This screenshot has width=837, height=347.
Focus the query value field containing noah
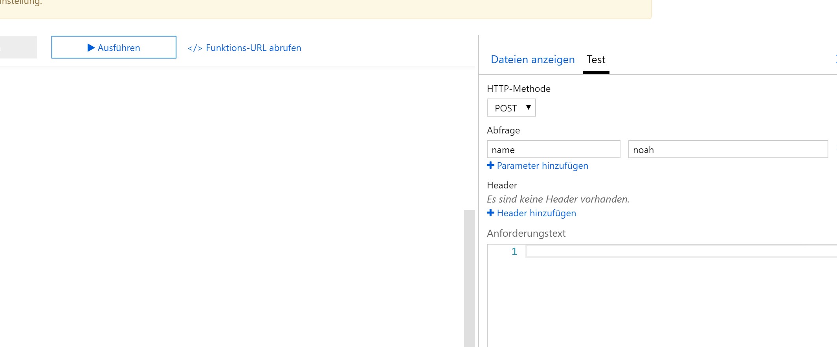[728, 150]
